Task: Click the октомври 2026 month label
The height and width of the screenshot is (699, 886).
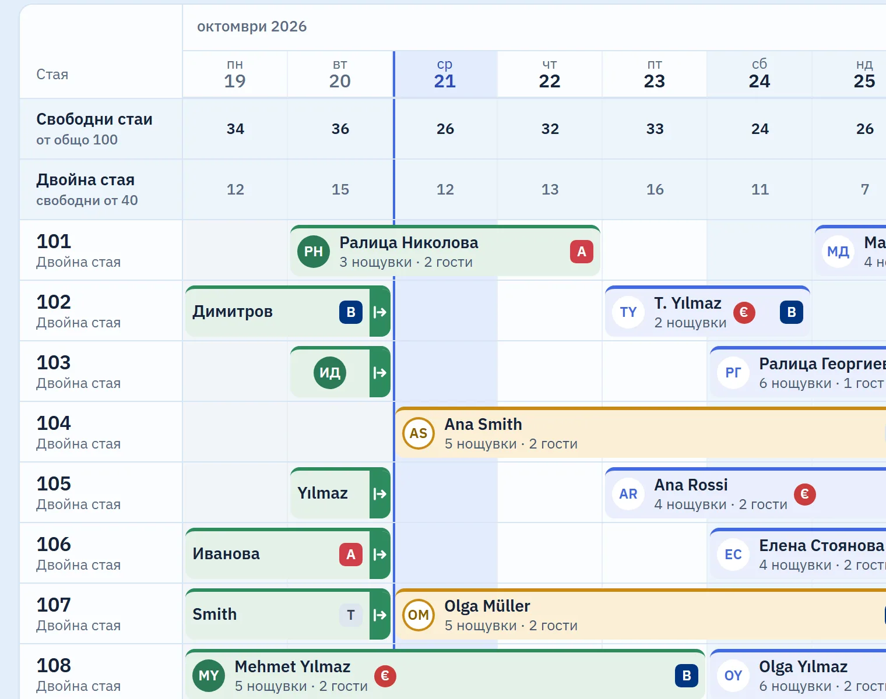Action: point(252,27)
